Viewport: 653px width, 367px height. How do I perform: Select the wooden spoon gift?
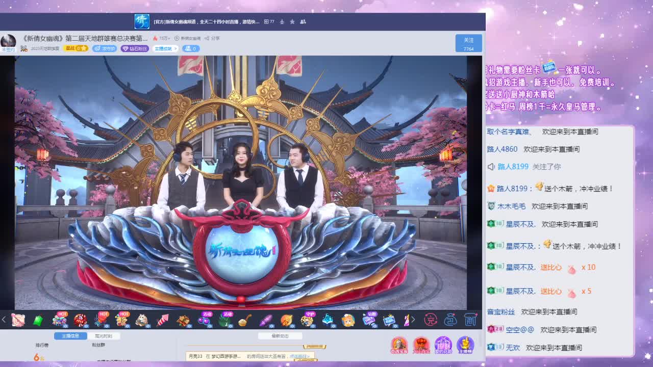pos(245,320)
